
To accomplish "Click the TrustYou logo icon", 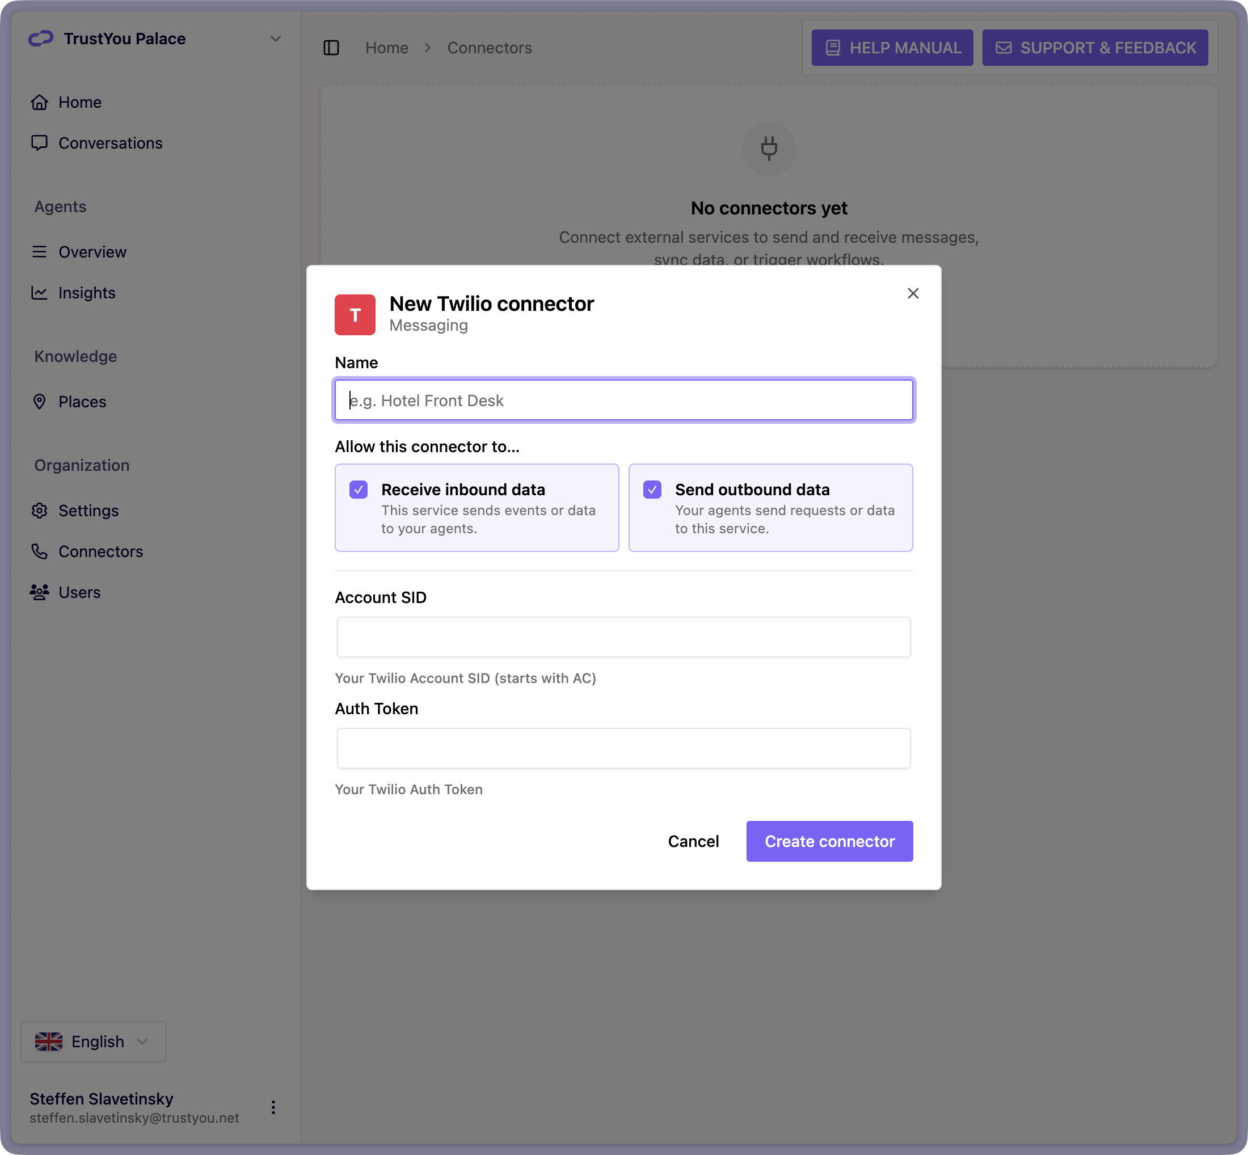I will [x=41, y=39].
